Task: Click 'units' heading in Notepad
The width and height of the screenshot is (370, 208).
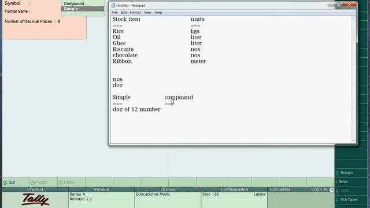Action: point(198,19)
